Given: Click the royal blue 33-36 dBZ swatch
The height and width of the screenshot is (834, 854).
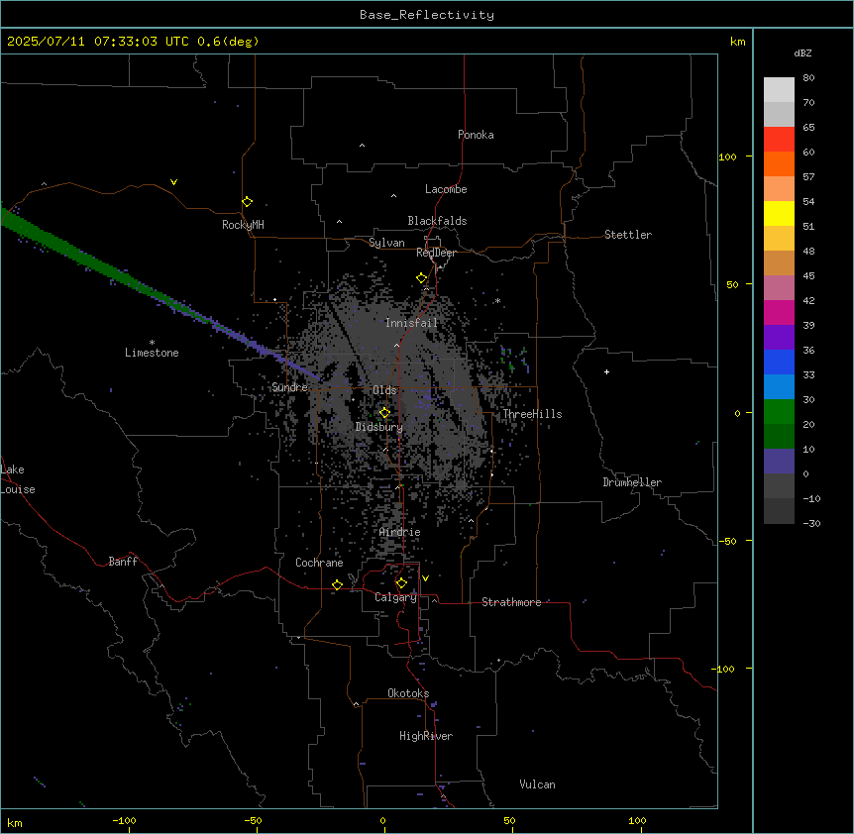Looking at the screenshot, I should (779, 362).
